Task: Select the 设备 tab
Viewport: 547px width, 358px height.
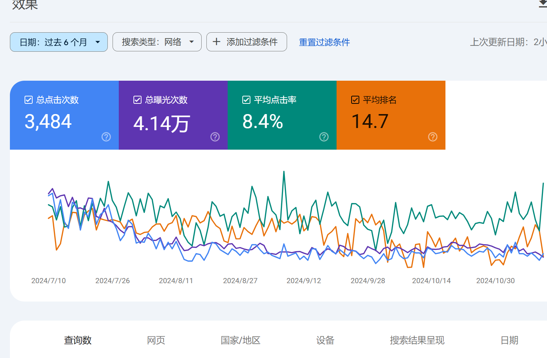Action: point(325,340)
